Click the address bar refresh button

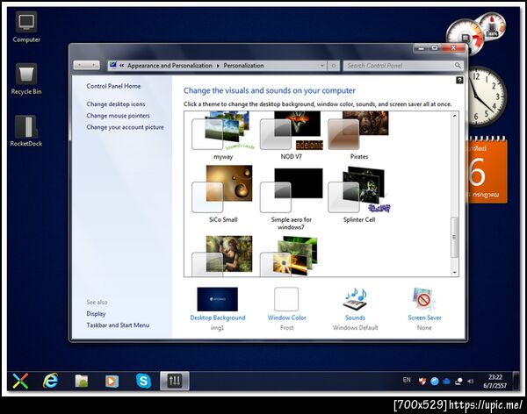pyautogui.click(x=334, y=66)
